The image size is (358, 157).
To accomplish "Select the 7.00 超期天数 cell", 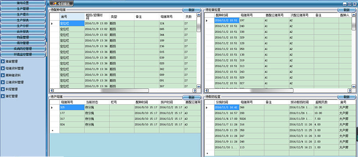I will (326, 119).
